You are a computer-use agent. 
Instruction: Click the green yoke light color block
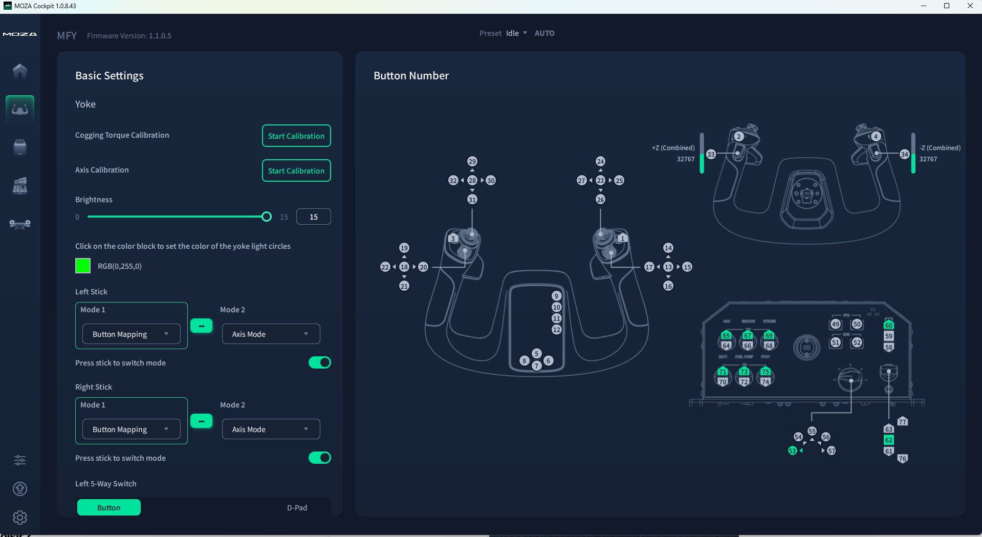click(83, 266)
